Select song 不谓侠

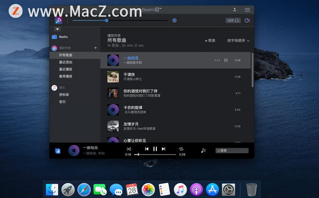(x=176, y=77)
